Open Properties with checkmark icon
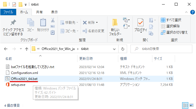Viewport: 196px width, 109px height. coord(140,23)
